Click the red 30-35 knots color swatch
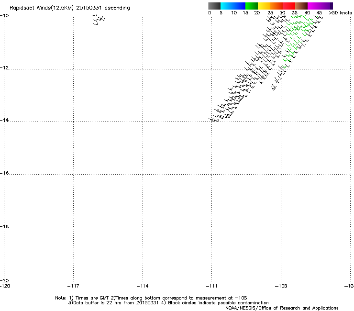The image size is (354, 311). click(x=289, y=6)
